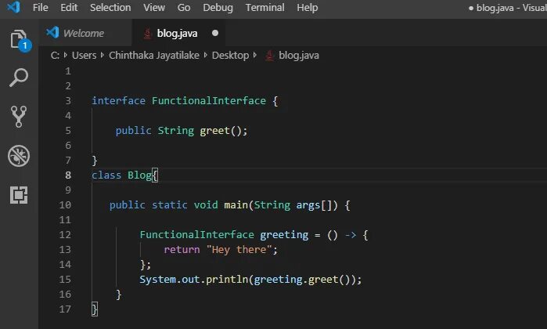Click the Users breadcrumb segment

pyautogui.click(x=84, y=55)
